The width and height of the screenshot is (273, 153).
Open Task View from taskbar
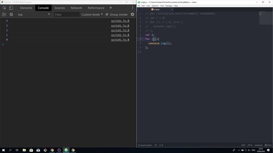pyautogui.click(x=17, y=150)
